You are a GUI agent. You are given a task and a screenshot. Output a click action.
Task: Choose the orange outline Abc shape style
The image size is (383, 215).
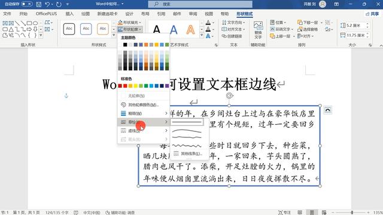[x=103, y=29]
